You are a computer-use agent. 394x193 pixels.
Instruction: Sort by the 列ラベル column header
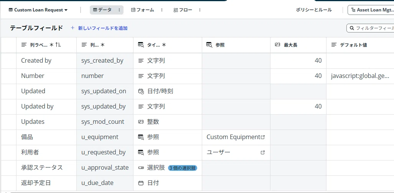[x=46, y=45]
